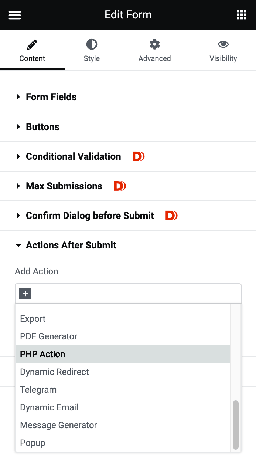Expand the Confirm Dialog before Submit section

tap(90, 216)
